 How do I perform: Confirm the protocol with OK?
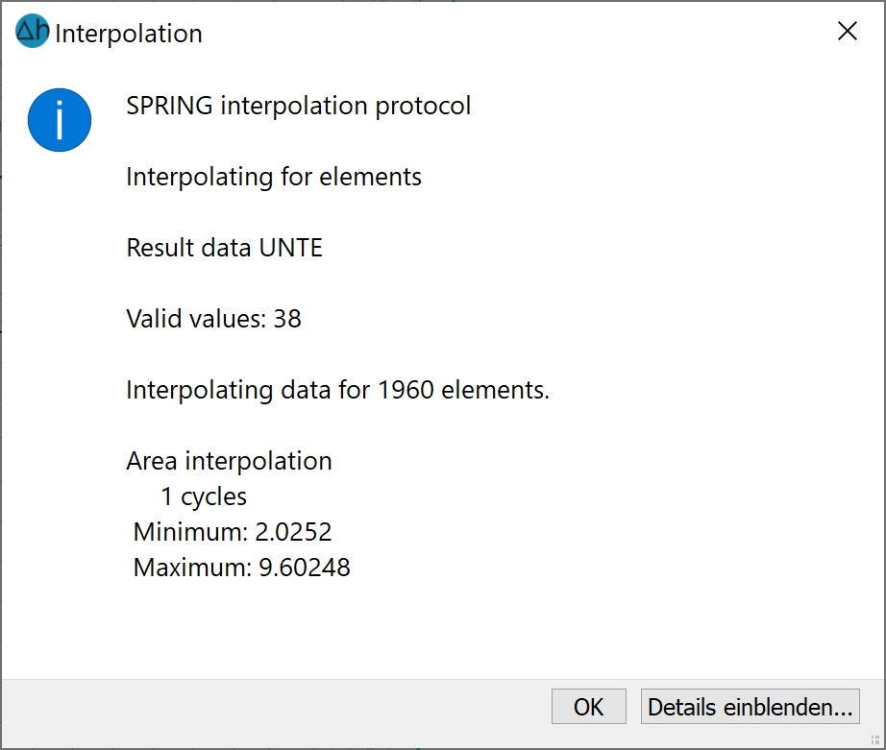589,706
